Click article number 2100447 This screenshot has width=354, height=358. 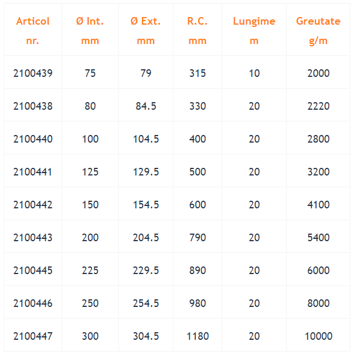(33, 336)
